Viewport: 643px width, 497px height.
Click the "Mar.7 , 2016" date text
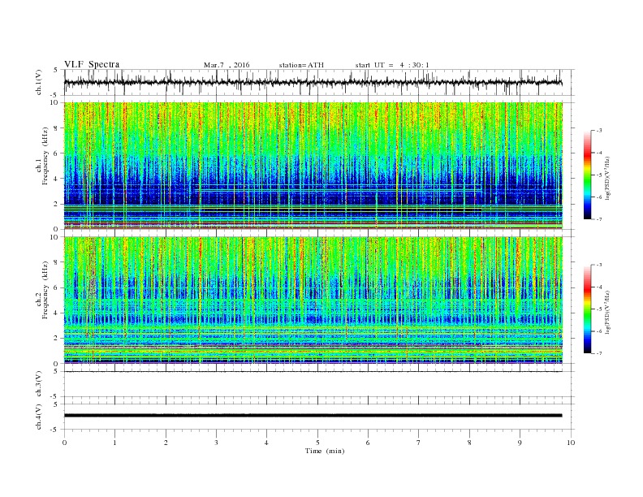click(x=227, y=65)
